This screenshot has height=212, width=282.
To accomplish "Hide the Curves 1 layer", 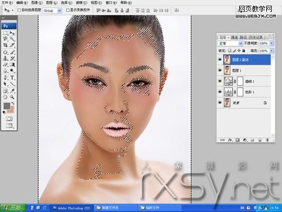I will coord(220,81).
